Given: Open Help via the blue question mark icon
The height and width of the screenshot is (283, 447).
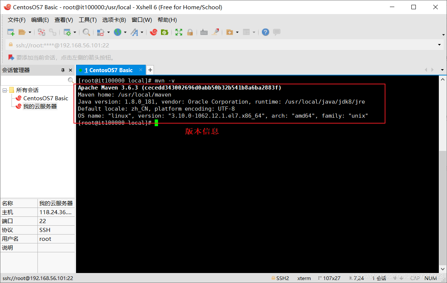Looking at the screenshot, I should tap(265, 33).
